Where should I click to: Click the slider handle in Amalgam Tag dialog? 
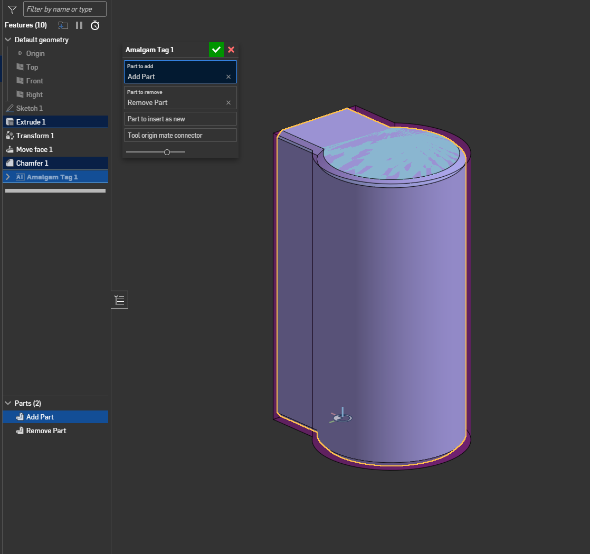pos(167,152)
